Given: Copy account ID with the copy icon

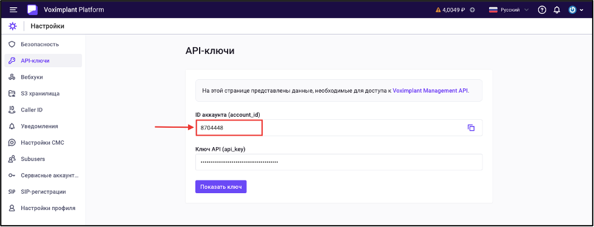Looking at the screenshot, I should (471, 128).
